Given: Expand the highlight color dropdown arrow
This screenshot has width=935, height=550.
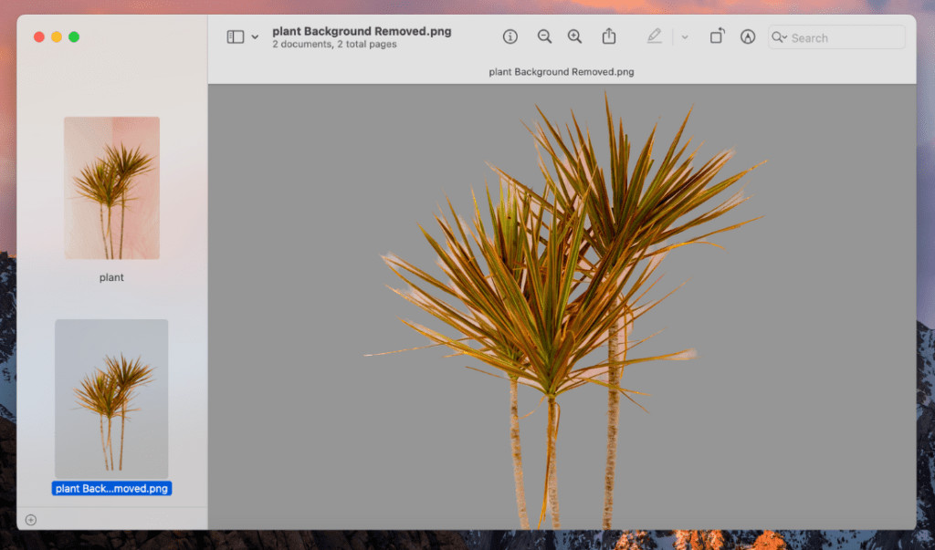Looking at the screenshot, I should coord(685,37).
